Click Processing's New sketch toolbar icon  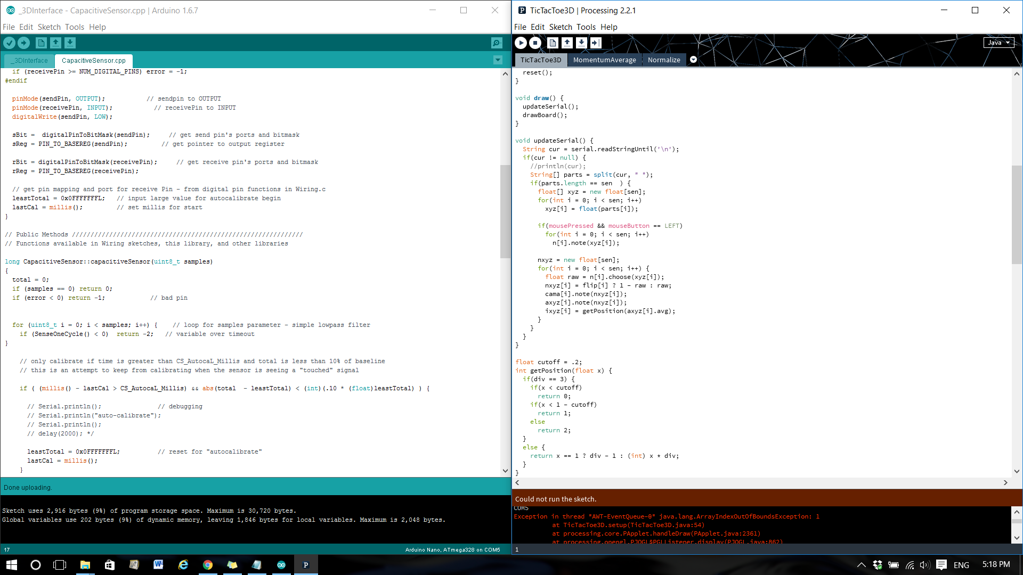click(553, 43)
